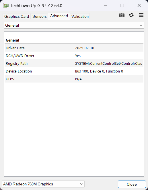Select the Driver Date row label

pos(15,48)
